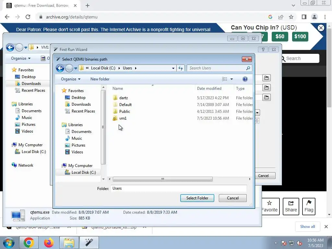Screen dimensions: 332x249
Task: Open a new Chrome tab
Action: [x=88, y=6]
